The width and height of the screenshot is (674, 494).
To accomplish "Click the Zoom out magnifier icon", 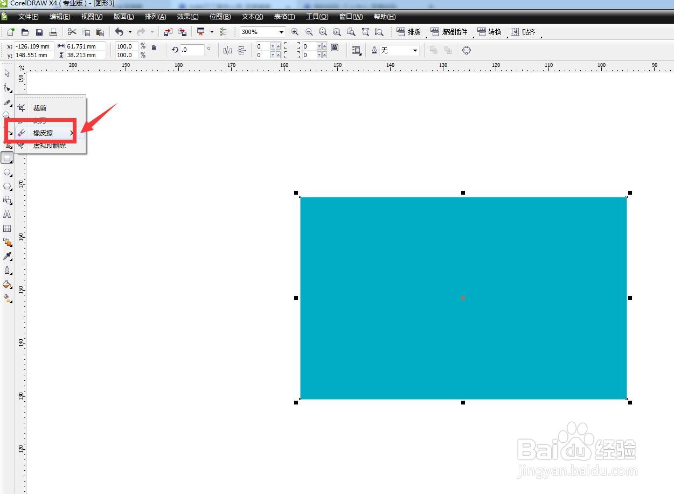I will 309,32.
